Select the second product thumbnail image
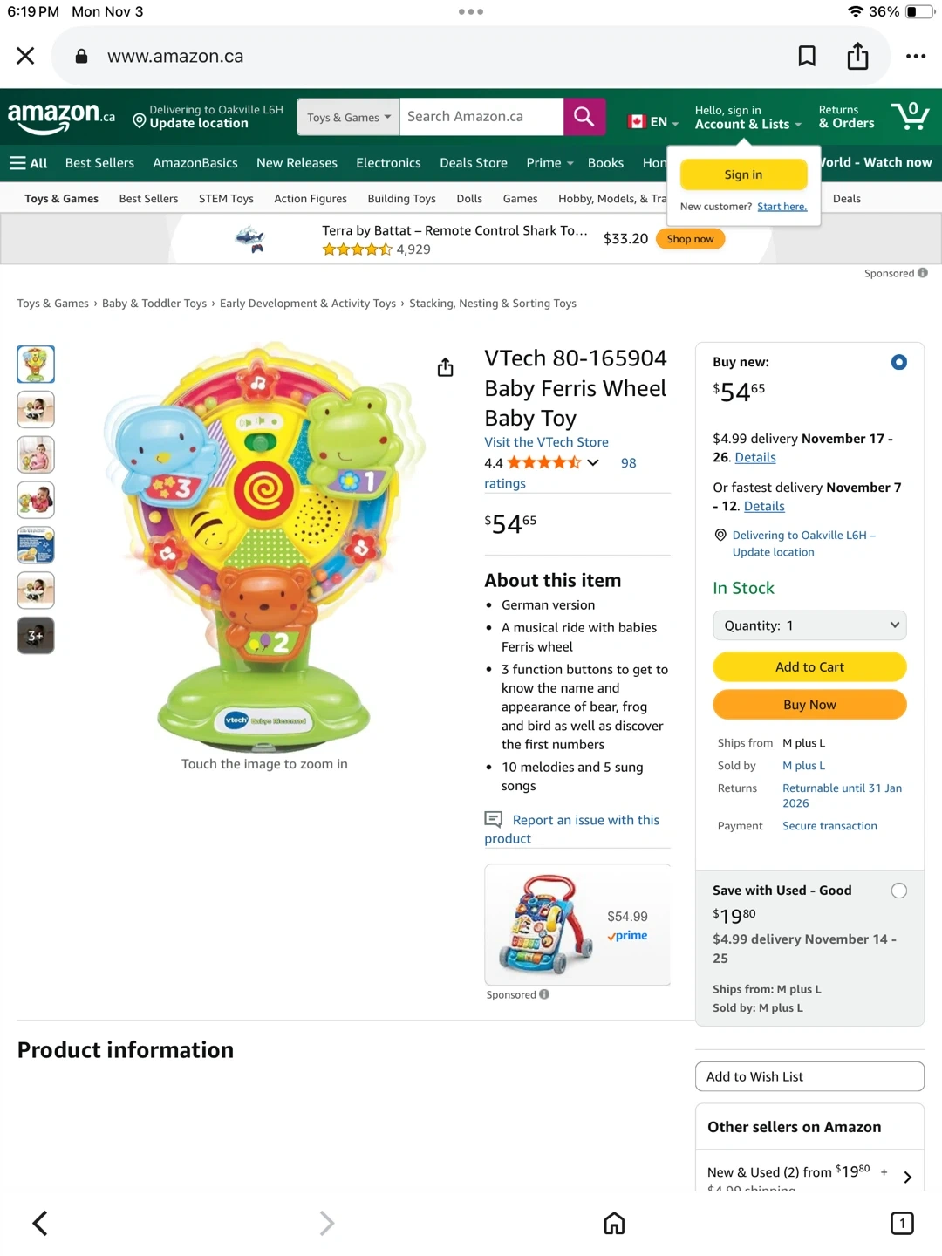Screen dimensions: 942x1256 click(36, 409)
